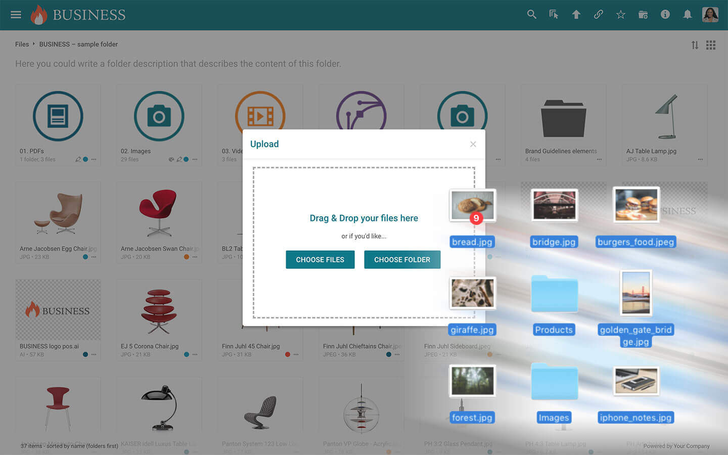The height and width of the screenshot is (455, 728).
Task: Click the dragged Products folder icon
Action: [x=554, y=293]
